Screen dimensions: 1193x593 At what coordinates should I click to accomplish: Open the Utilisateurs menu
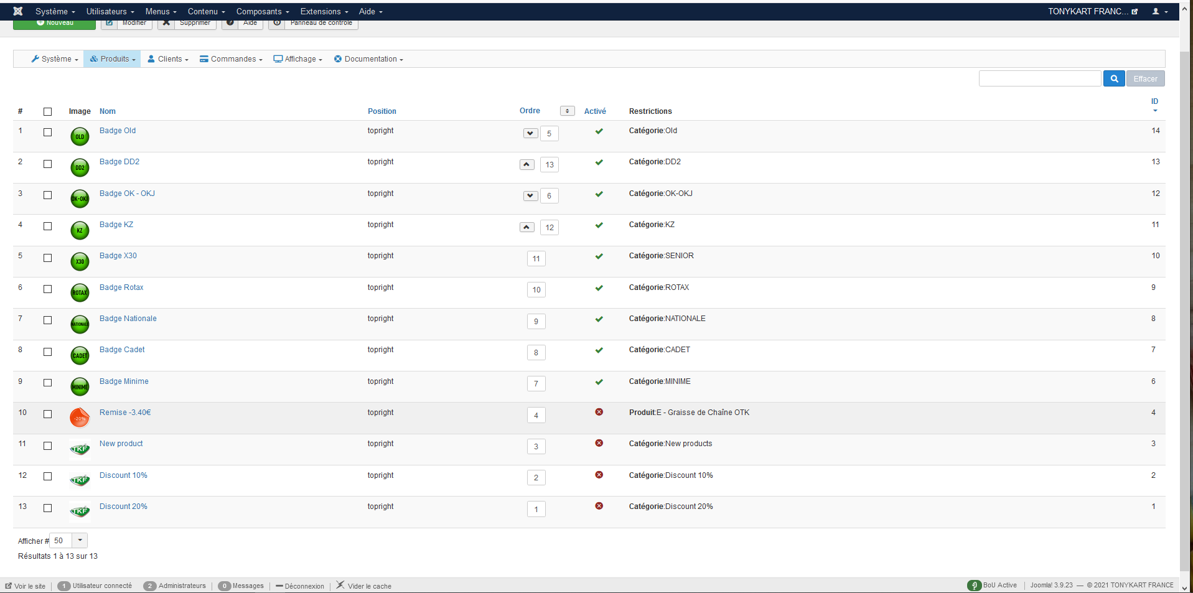[110, 11]
